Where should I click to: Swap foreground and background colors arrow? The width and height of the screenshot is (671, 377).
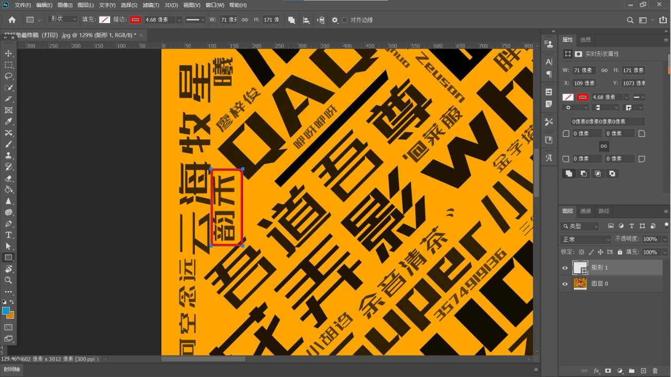click(x=12, y=302)
